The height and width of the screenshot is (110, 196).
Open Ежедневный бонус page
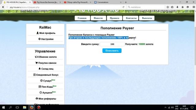click(46, 75)
